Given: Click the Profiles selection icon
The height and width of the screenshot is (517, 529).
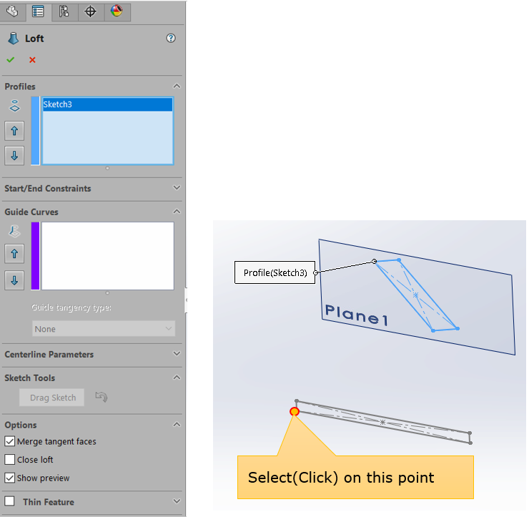Looking at the screenshot, I should point(14,106).
